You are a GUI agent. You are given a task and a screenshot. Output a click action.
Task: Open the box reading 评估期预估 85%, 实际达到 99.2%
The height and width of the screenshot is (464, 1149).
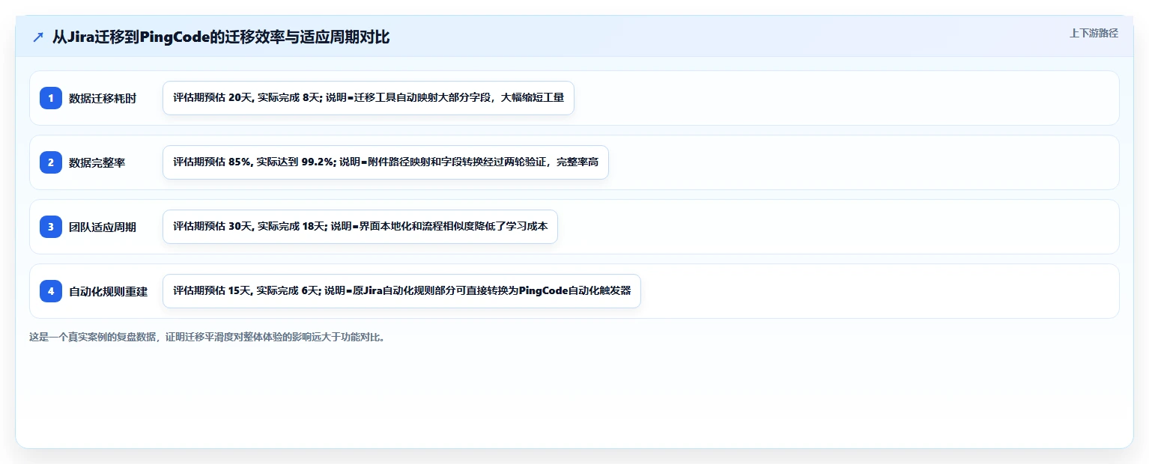[386, 162]
